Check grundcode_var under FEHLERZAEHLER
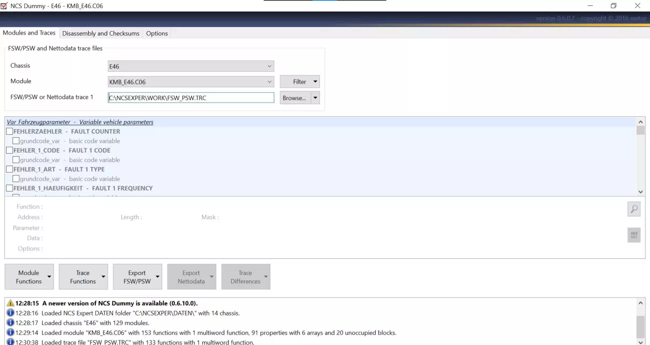The image size is (650, 345). pyautogui.click(x=16, y=141)
